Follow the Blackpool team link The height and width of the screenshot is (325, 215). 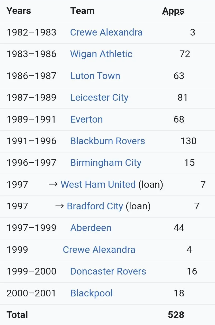point(92,293)
